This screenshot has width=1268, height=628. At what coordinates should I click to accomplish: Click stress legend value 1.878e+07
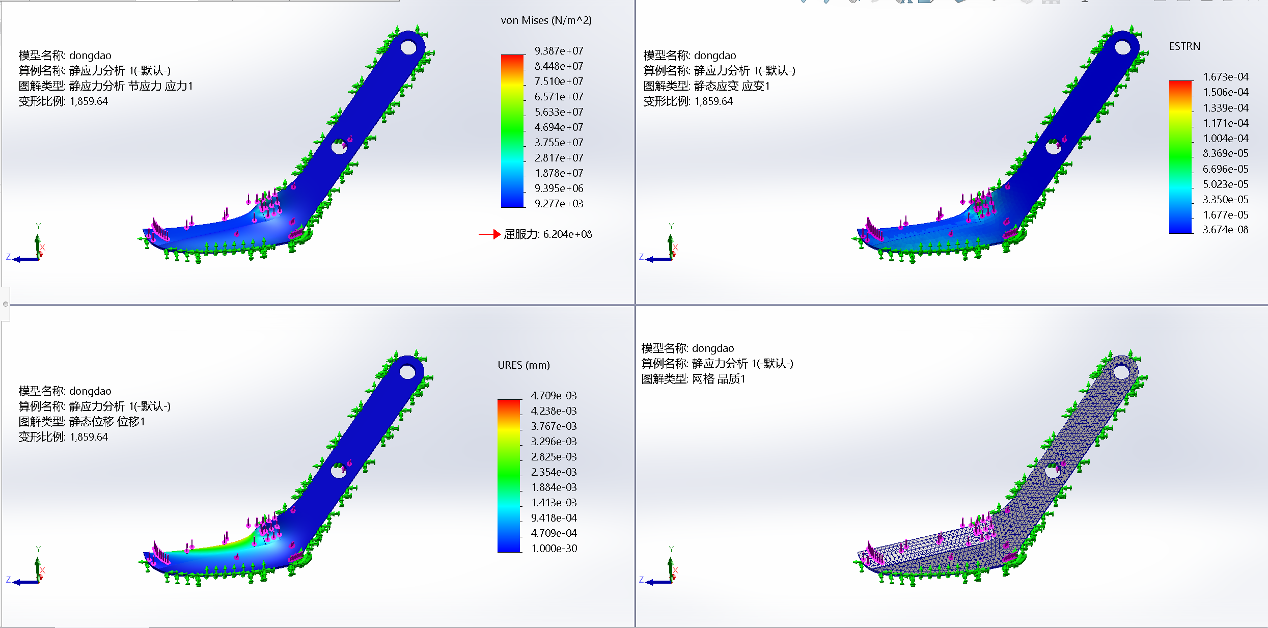(x=559, y=173)
